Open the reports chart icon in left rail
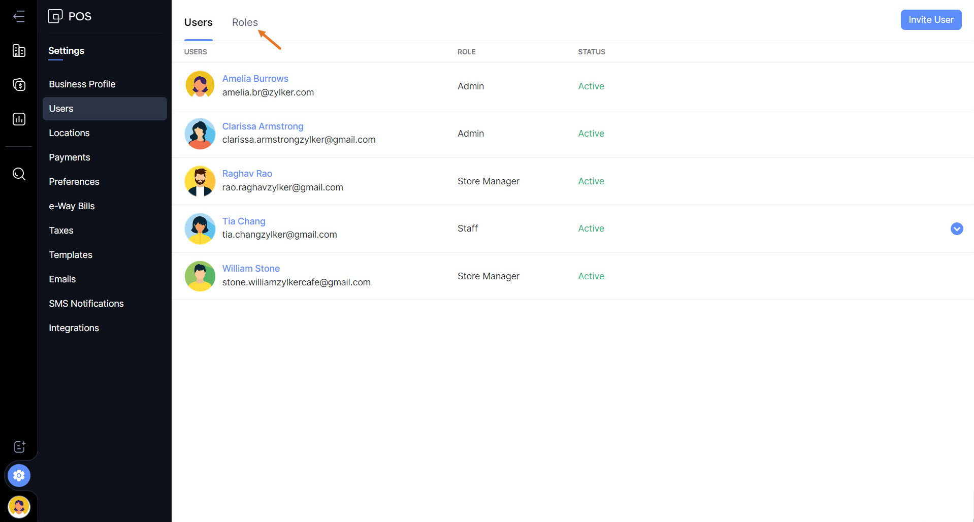This screenshot has height=522, width=974. (19, 119)
